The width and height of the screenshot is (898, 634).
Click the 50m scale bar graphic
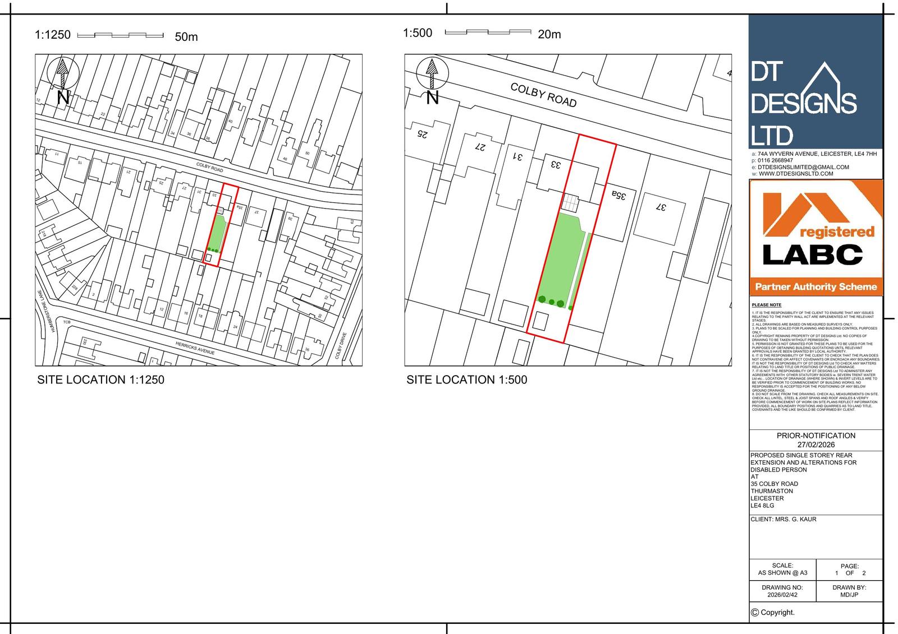(x=120, y=35)
